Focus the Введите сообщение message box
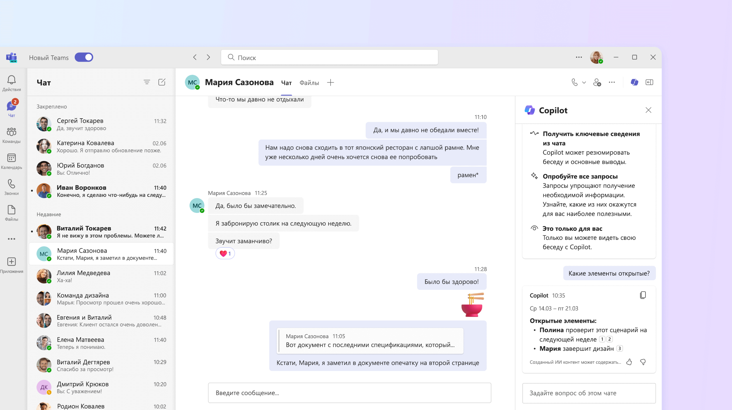 (x=350, y=393)
